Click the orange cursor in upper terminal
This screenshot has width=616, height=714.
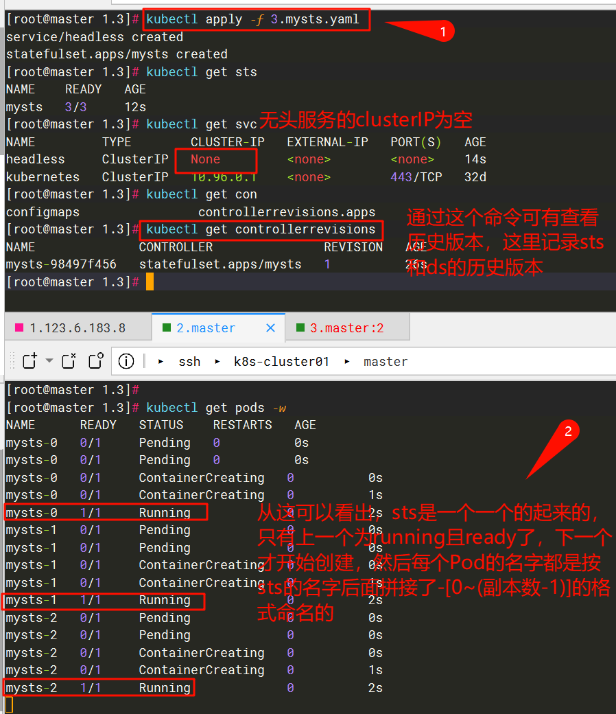[150, 282]
